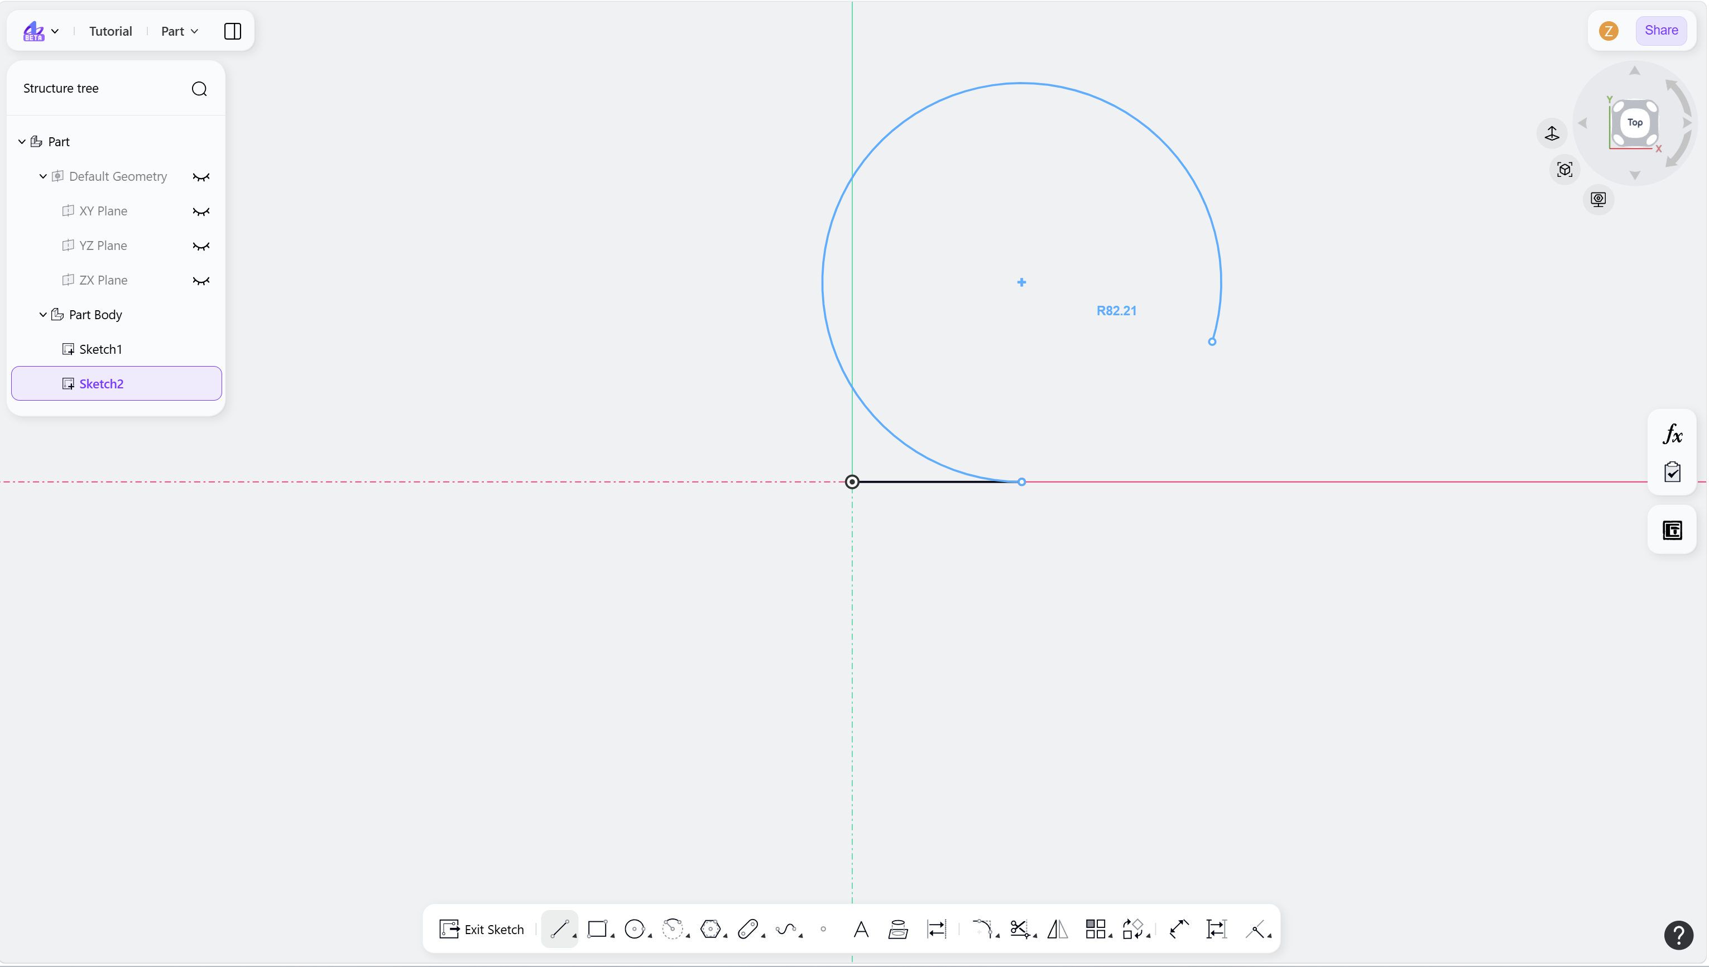Toggle the side panel layout icon
Image resolution: width=1709 pixels, height=967 pixels.
pos(233,31)
